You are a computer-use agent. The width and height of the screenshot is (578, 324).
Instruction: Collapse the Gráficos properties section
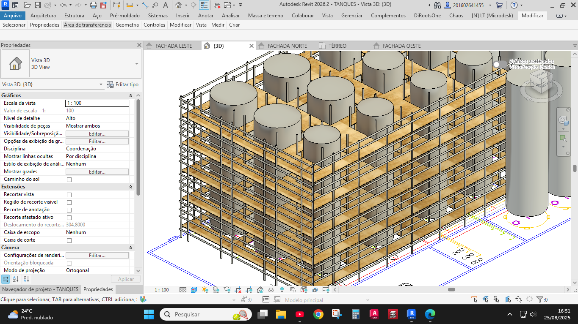(130, 95)
